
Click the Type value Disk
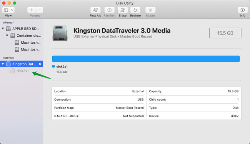point(235,108)
